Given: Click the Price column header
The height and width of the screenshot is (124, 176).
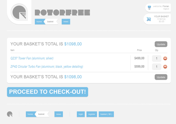Looking at the screenshot, I should coord(139,50).
